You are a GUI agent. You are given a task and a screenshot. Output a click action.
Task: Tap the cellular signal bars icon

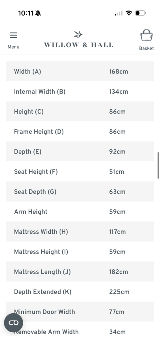(x=118, y=13)
